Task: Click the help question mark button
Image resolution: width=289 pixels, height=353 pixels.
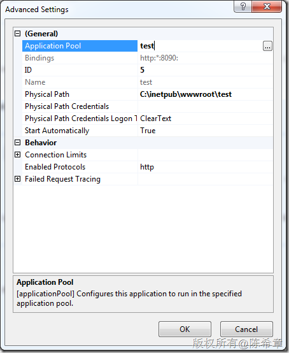Action: coord(243,6)
